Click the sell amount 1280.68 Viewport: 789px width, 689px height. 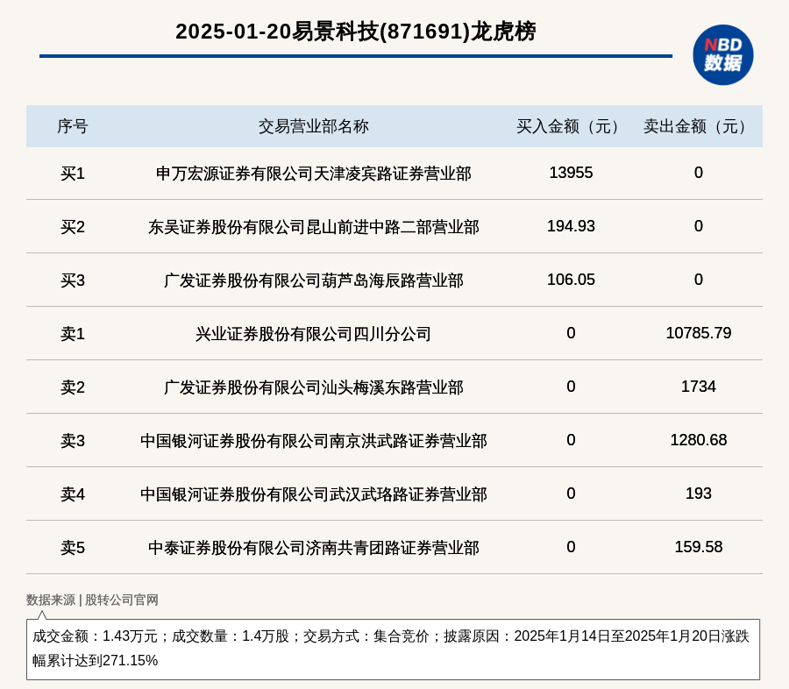coord(699,440)
